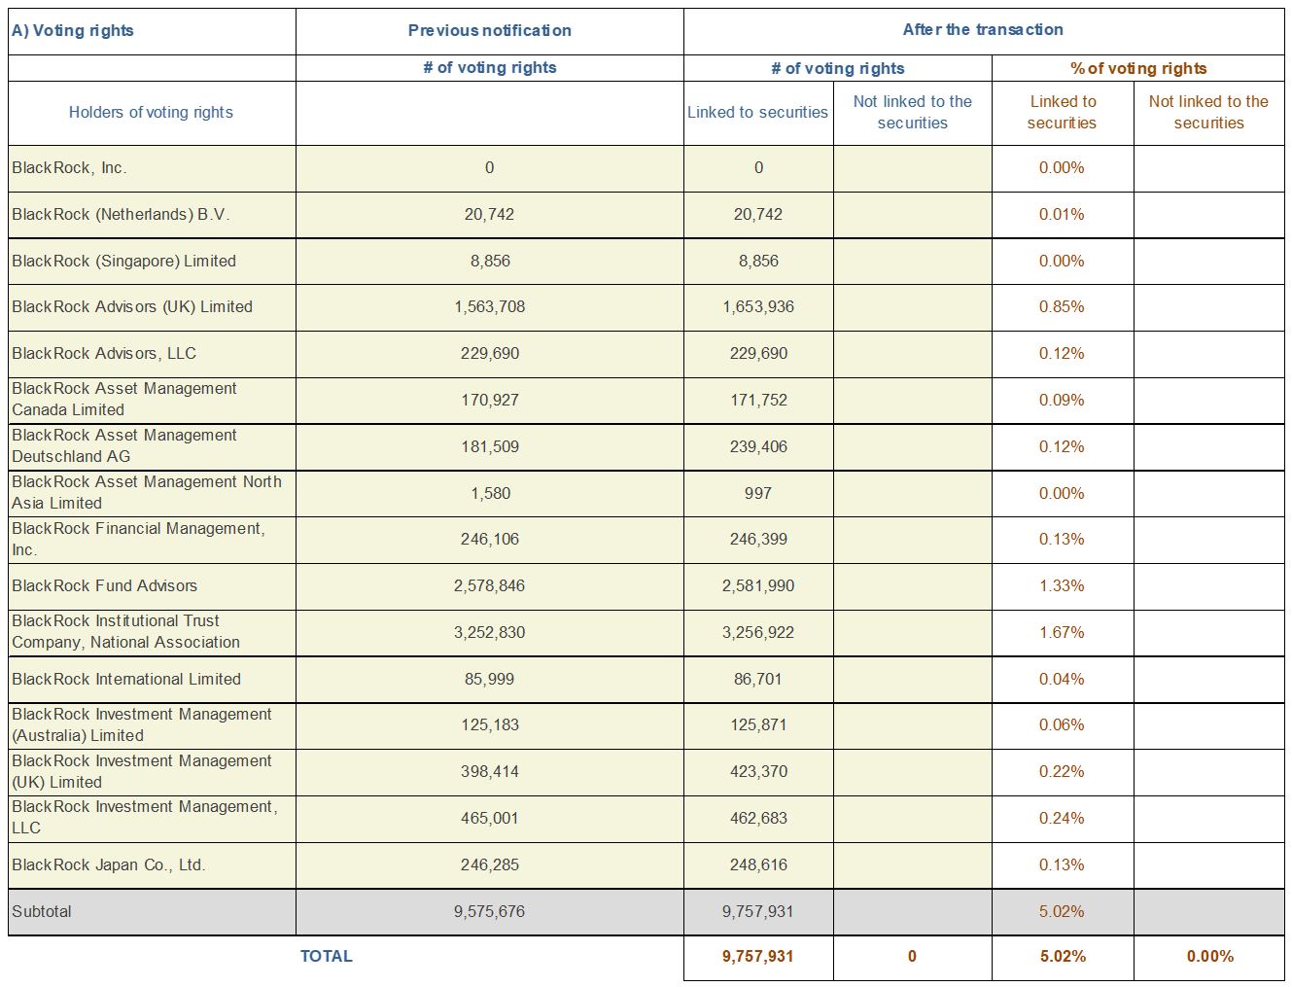The image size is (1292, 987).
Task: Select the total 5.02% bold cell
Action: coord(1062,957)
